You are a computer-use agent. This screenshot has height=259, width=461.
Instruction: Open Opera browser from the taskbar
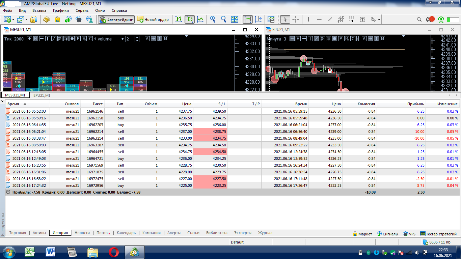(x=114, y=252)
